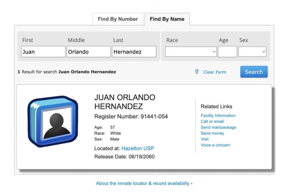
Task: Click the Last name field with Hernandez
Action: point(134,52)
